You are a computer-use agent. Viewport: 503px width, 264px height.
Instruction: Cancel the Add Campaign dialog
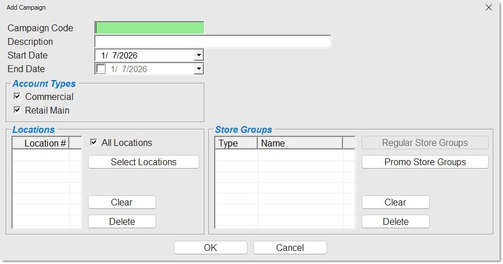click(290, 248)
